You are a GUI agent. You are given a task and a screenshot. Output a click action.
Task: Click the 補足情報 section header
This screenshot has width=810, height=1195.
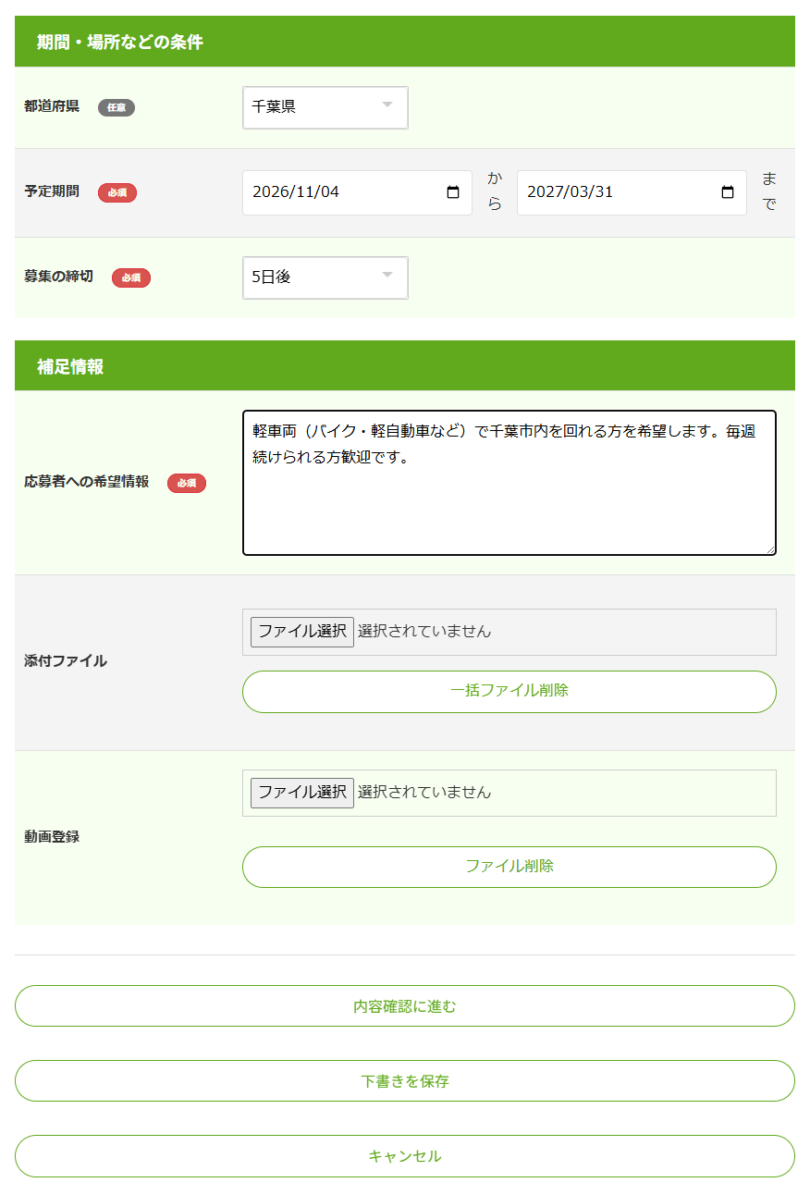click(x=405, y=365)
